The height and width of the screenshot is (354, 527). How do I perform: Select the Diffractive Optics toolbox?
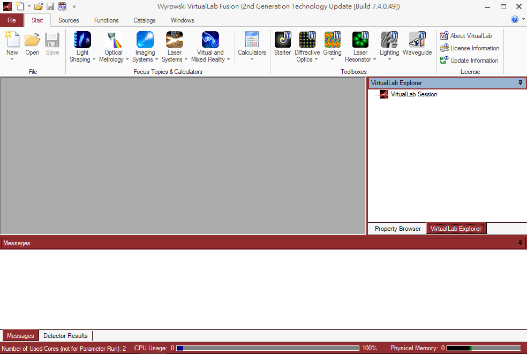307,40
